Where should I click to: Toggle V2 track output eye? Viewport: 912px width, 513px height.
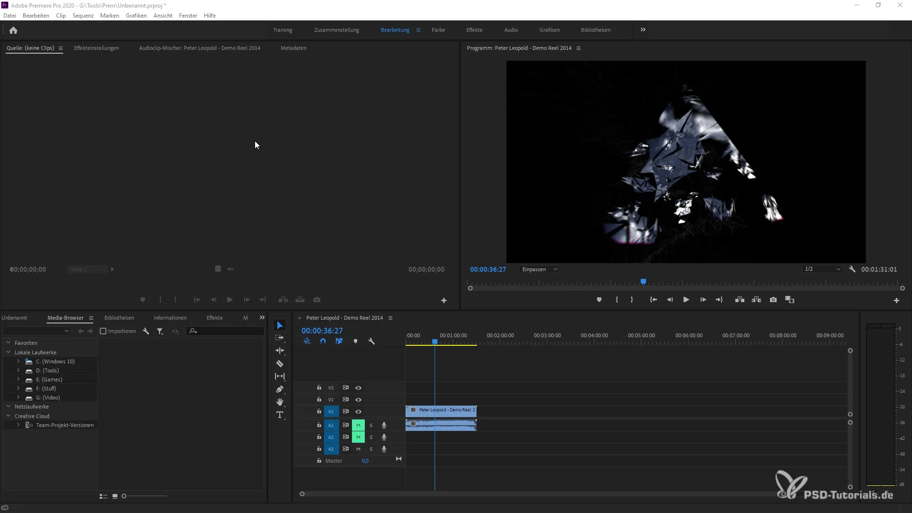(x=359, y=400)
